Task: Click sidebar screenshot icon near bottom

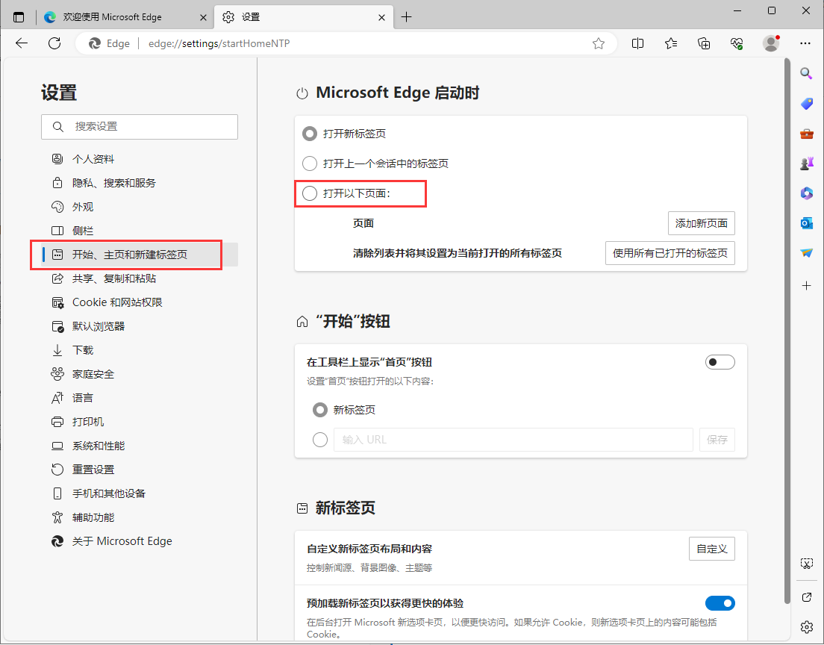Action: pos(807,564)
